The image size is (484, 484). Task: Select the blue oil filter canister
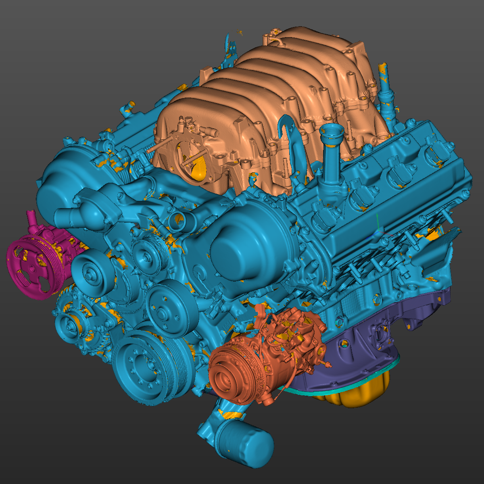[244, 444]
